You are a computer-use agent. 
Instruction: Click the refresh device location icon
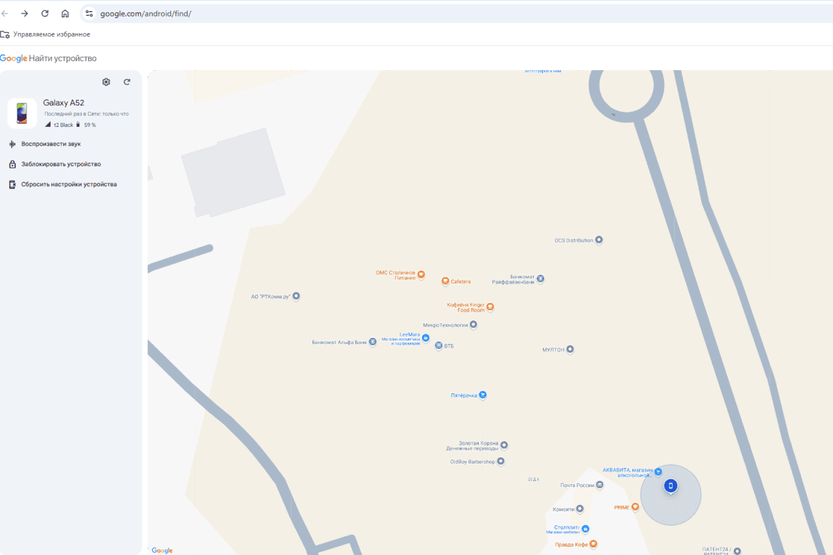tap(127, 82)
